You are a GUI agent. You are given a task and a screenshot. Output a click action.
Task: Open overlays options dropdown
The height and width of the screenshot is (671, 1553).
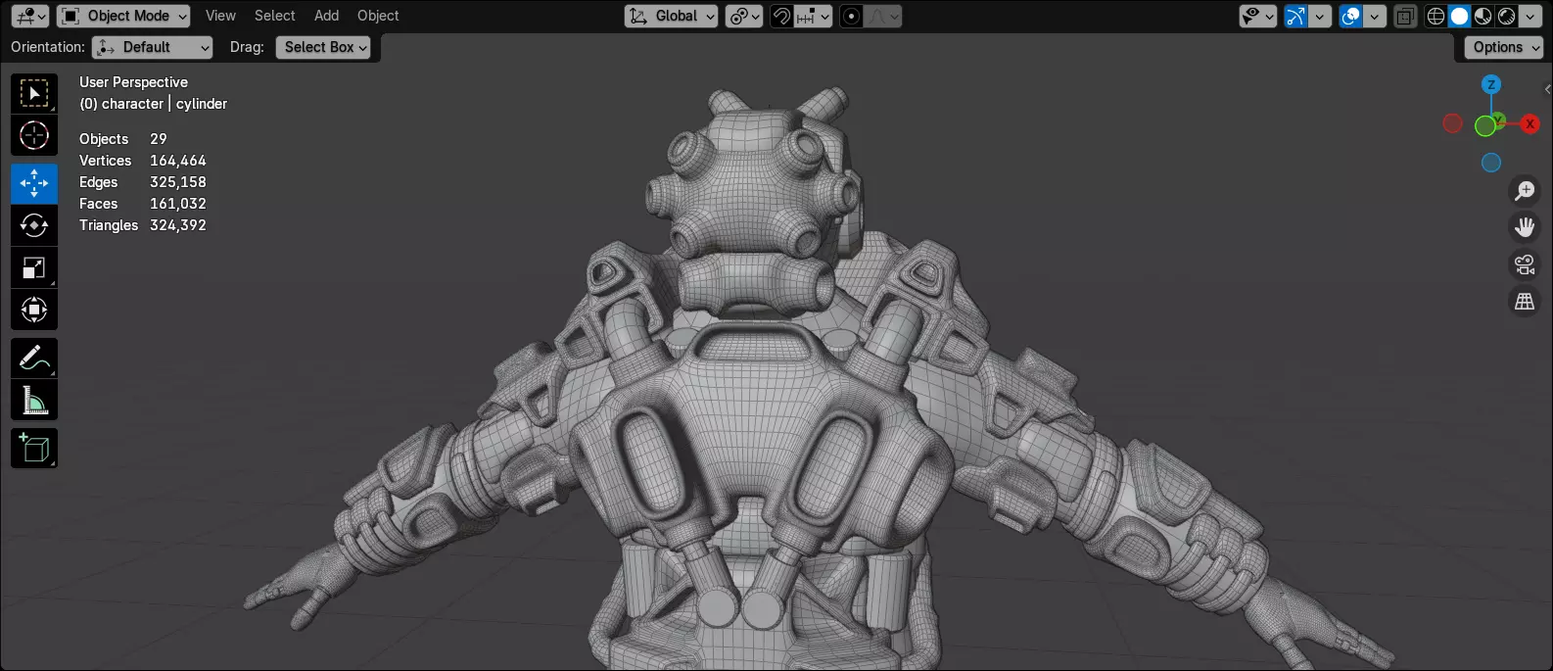point(1375,16)
